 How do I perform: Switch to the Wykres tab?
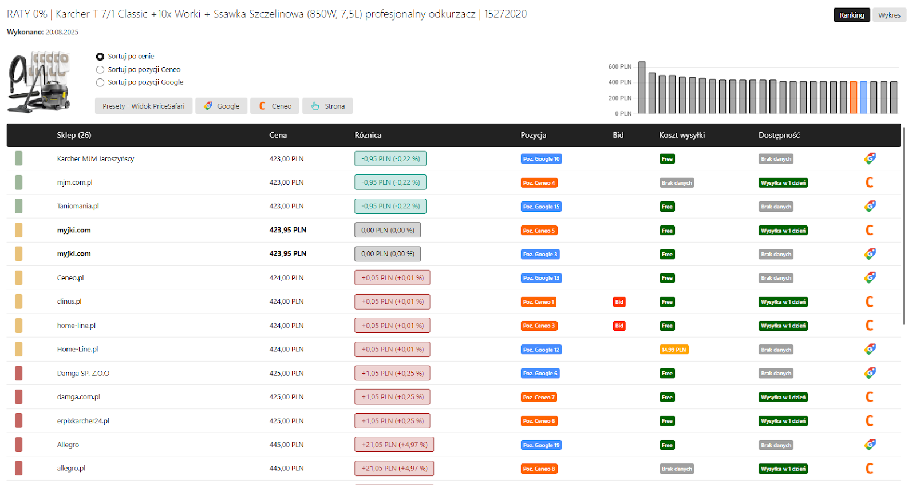click(889, 15)
